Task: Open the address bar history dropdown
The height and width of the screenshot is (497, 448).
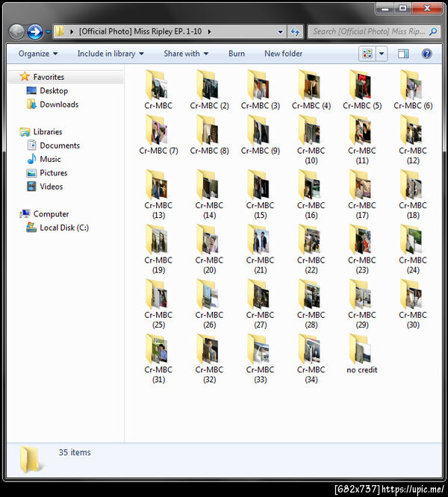Action: 280,31
